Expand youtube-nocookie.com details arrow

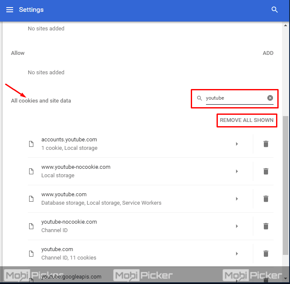pyautogui.click(x=237, y=226)
